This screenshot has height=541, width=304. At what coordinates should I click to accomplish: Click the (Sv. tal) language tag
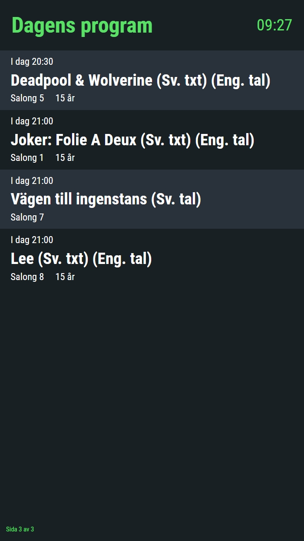coord(176,199)
